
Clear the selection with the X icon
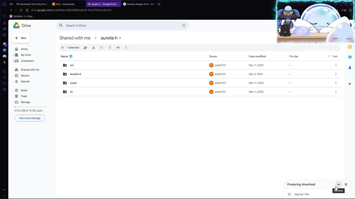62,48
